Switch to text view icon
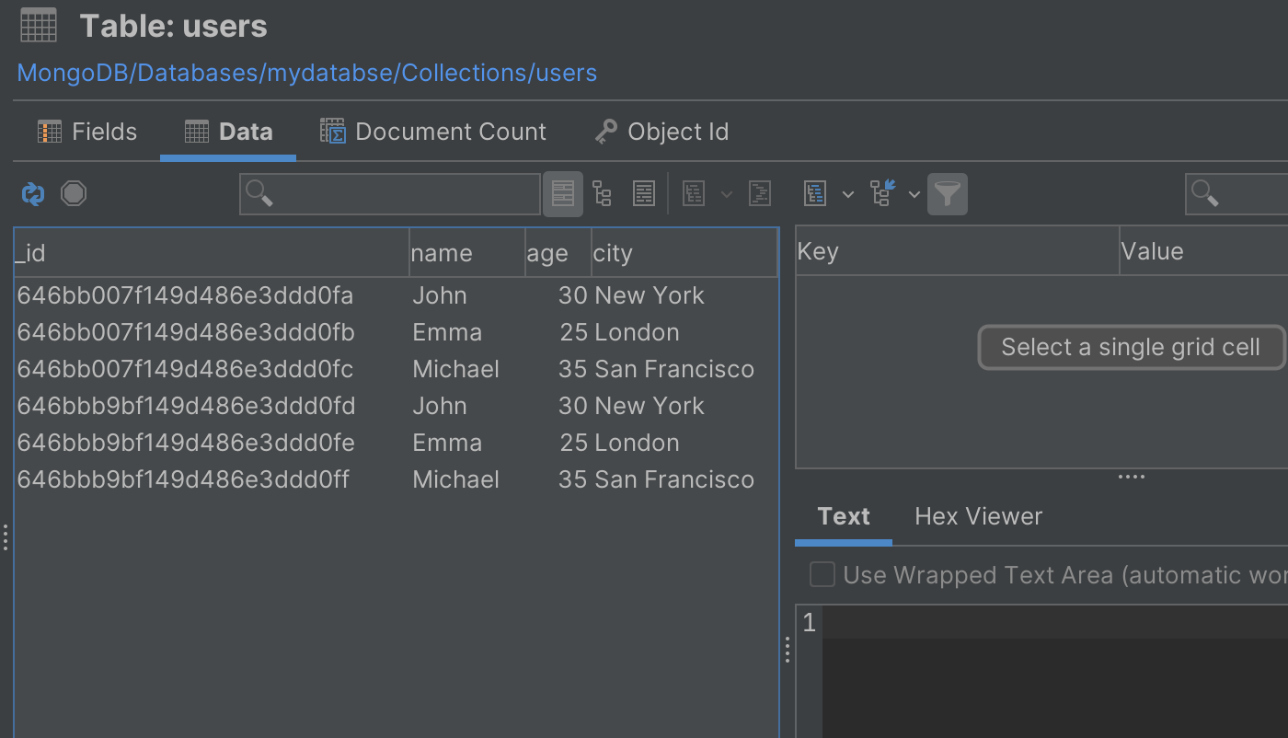 point(644,194)
